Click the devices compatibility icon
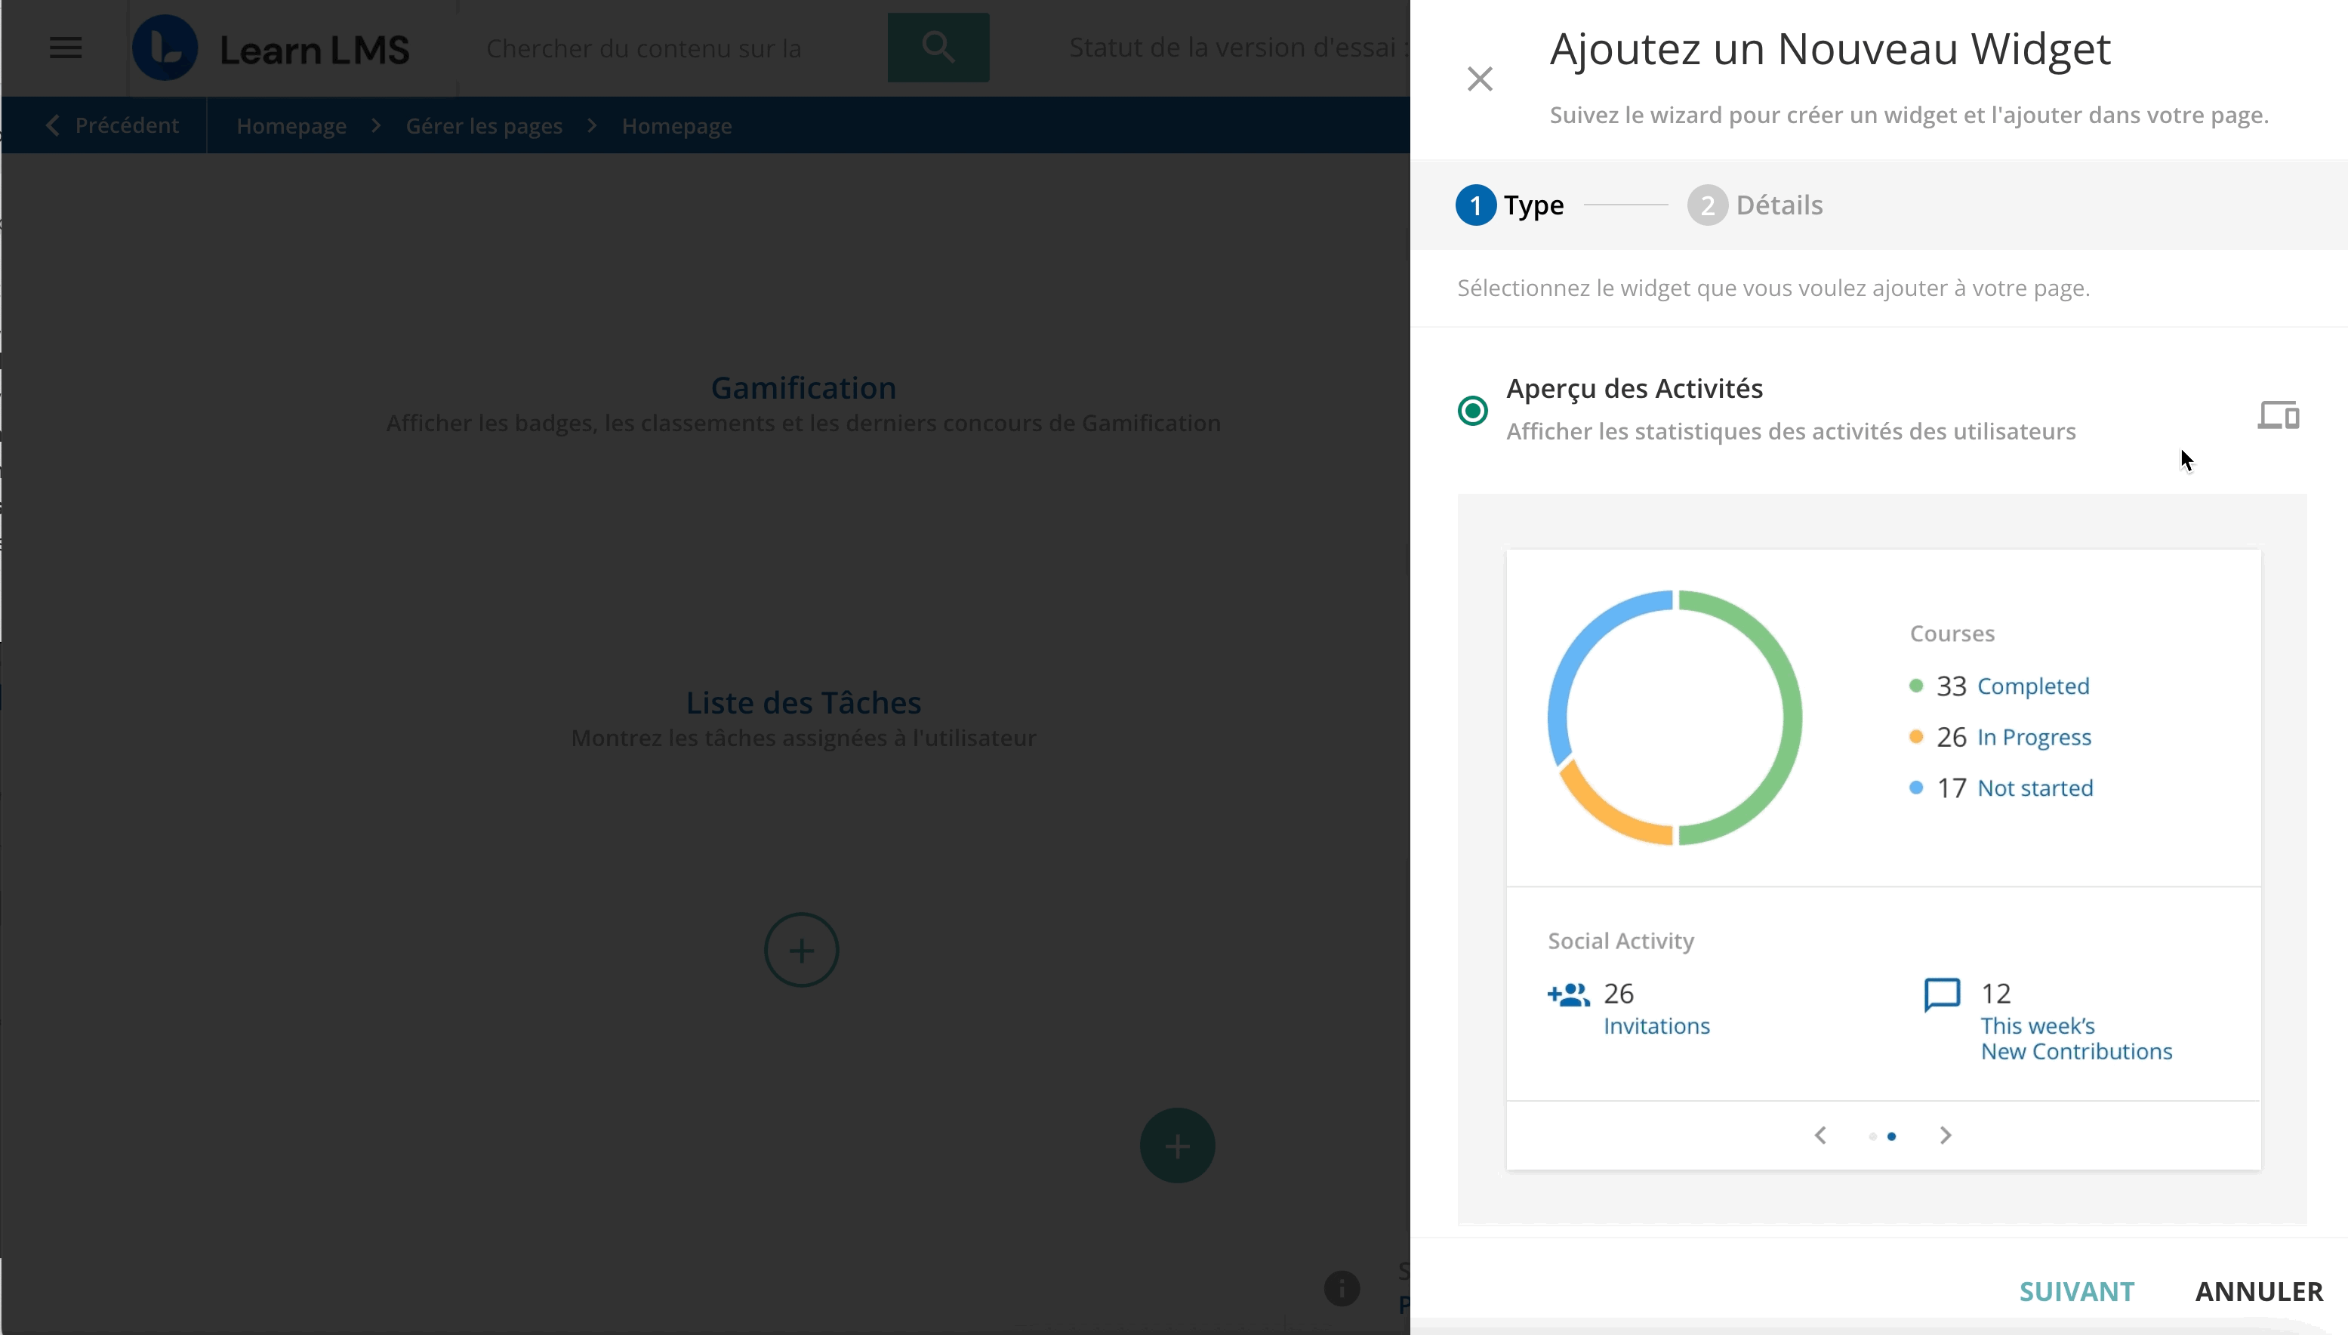This screenshot has height=1335, width=2348. 2279,415
